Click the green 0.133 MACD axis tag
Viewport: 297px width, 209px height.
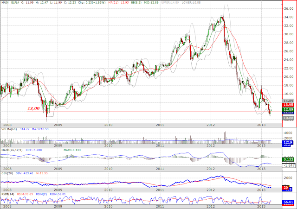[288, 159]
